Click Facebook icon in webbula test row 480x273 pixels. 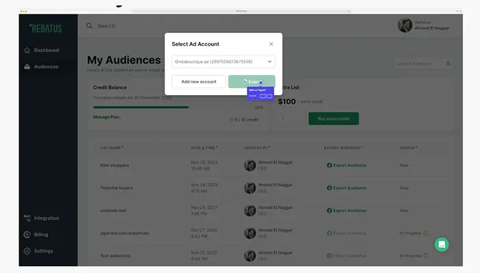point(329,211)
